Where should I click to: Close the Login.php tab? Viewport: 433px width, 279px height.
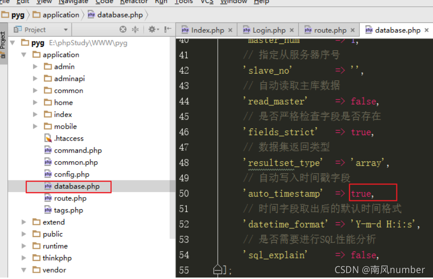[292, 30]
